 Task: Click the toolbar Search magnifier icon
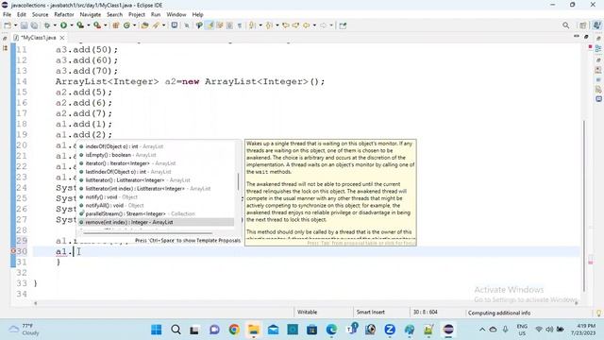point(565,25)
